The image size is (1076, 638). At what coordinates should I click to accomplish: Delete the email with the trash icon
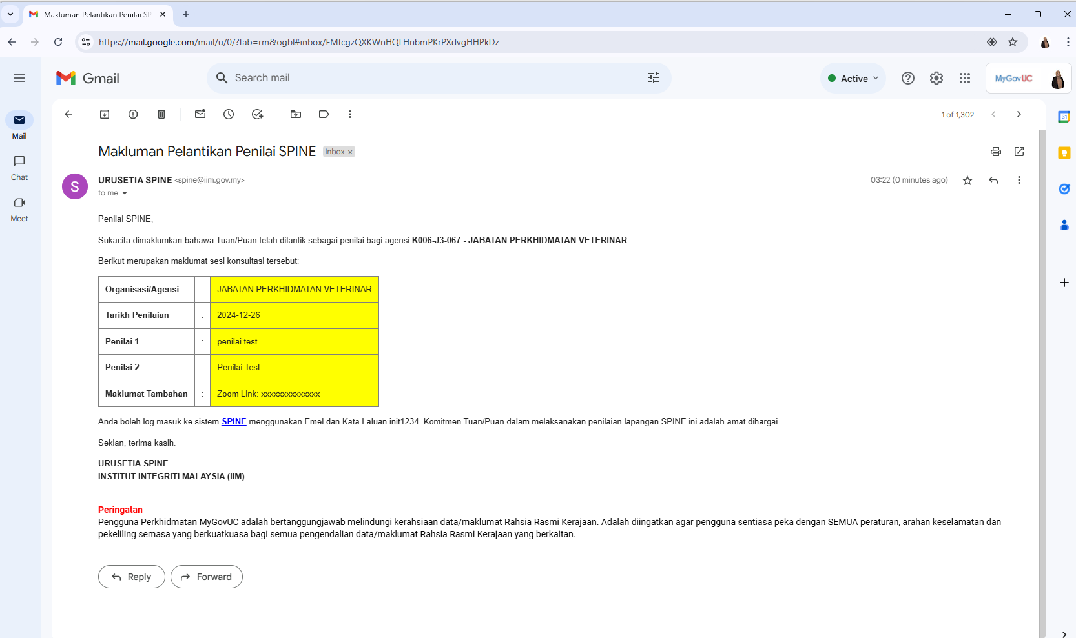point(161,114)
